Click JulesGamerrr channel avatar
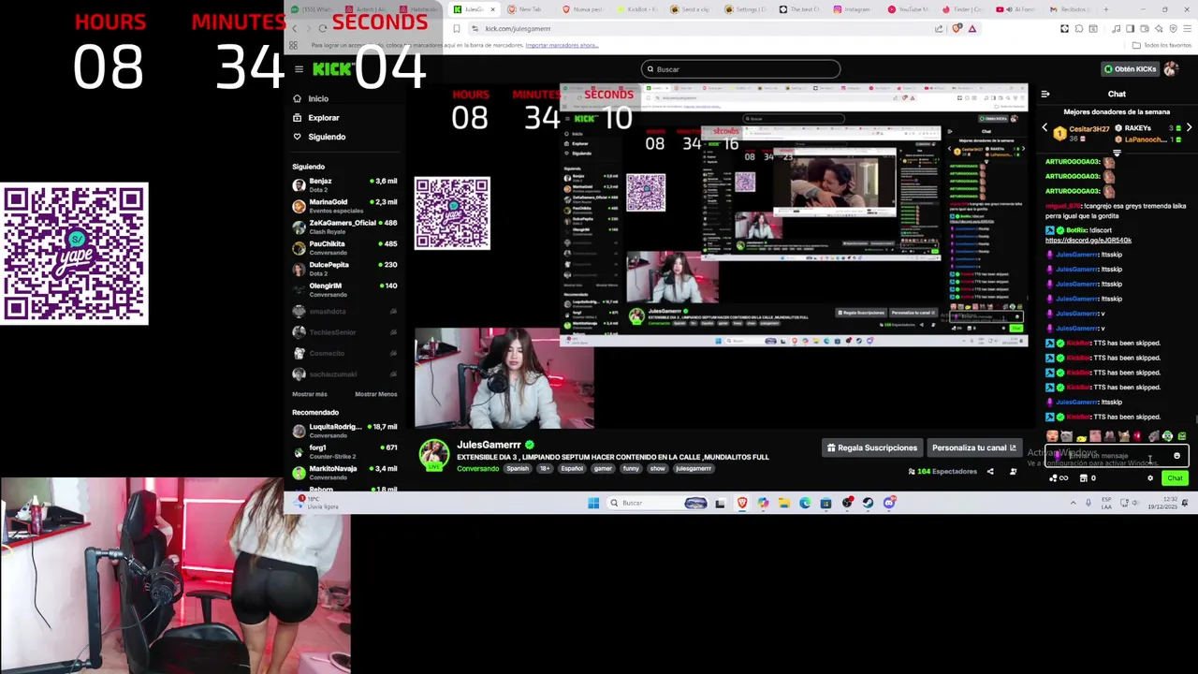The height and width of the screenshot is (674, 1198). (433, 456)
